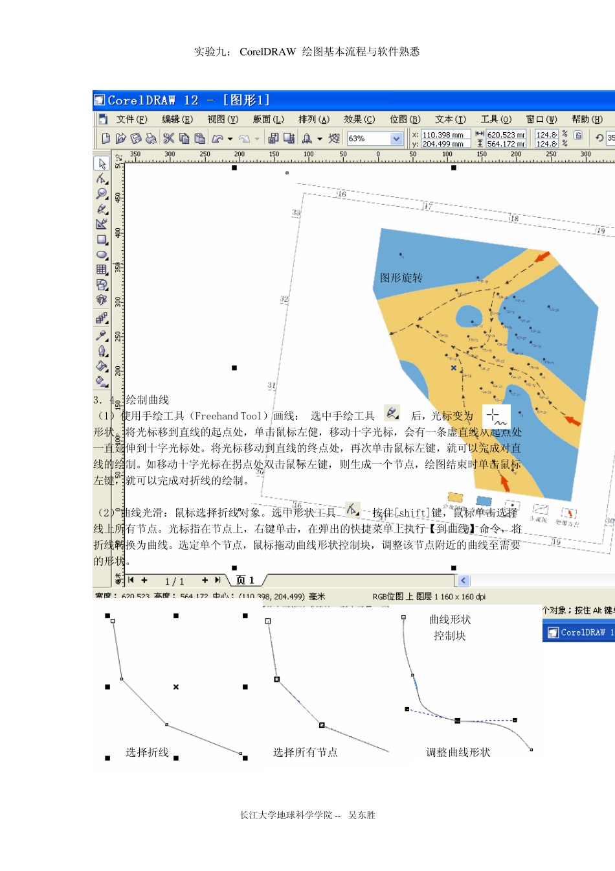Select the Pick (arrow) tool
The height and width of the screenshot is (871, 615).
[x=102, y=163]
